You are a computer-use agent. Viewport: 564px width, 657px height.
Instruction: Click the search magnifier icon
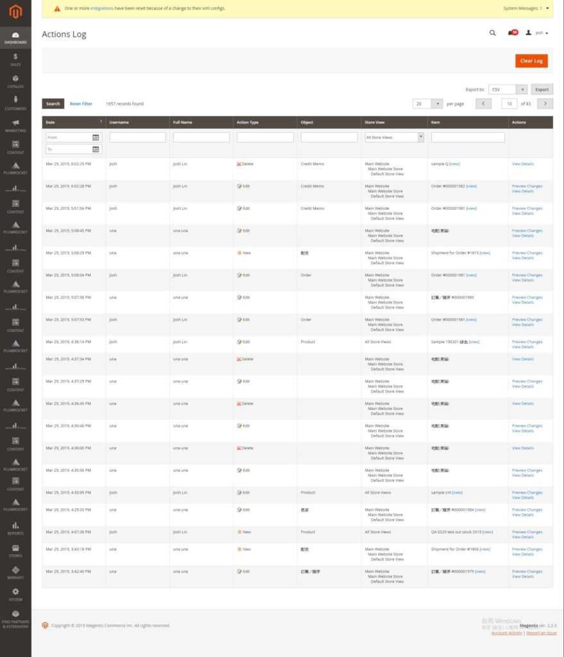coord(492,33)
